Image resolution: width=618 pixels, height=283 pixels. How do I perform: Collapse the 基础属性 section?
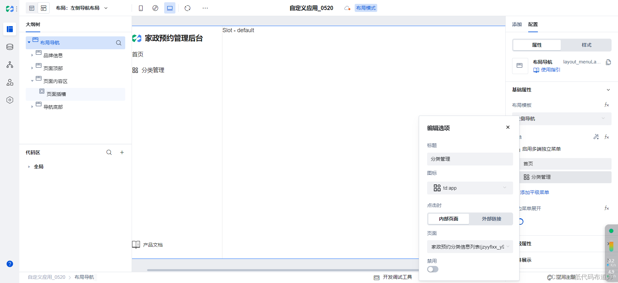click(608, 90)
